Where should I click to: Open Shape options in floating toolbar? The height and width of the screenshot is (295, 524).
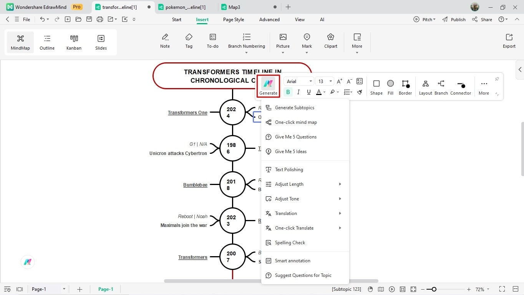point(376,87)
